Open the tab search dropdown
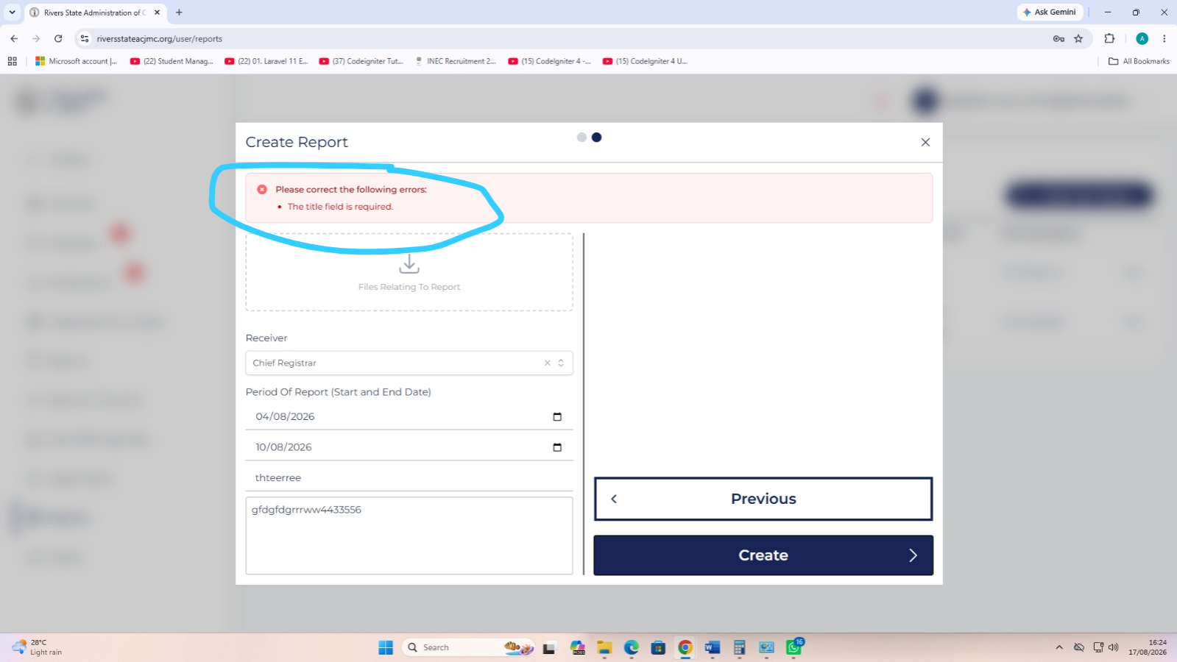The height and width of the screenshot is (662, 1177). click(x=12, y=13)
